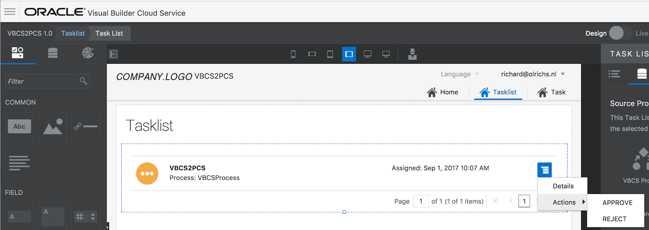Switch to Tasklist navigation tab
This screenshot has width=649, height=230.
pos(498,92)
